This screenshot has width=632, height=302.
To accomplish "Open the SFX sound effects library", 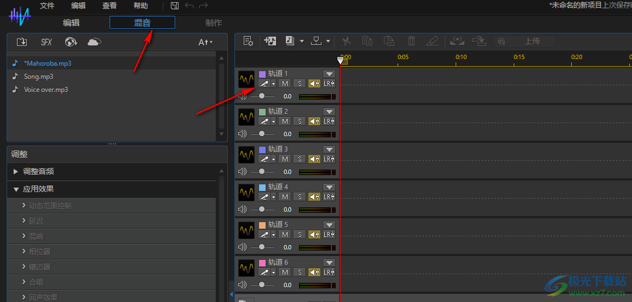I will (x=47, y=42).
